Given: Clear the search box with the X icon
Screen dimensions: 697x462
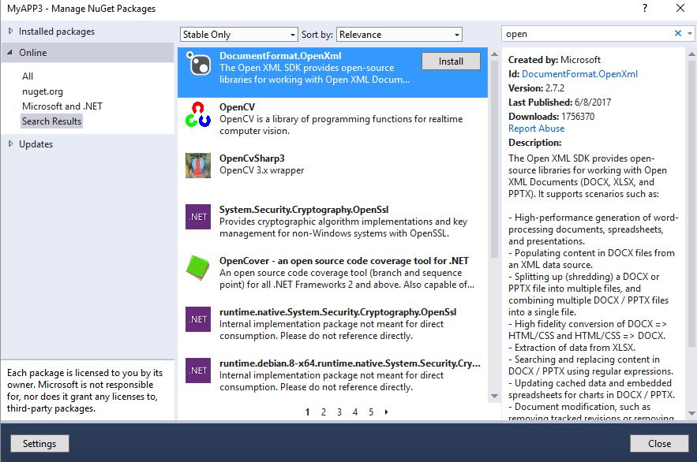Looking at the screenshot, I should [678, 33].
